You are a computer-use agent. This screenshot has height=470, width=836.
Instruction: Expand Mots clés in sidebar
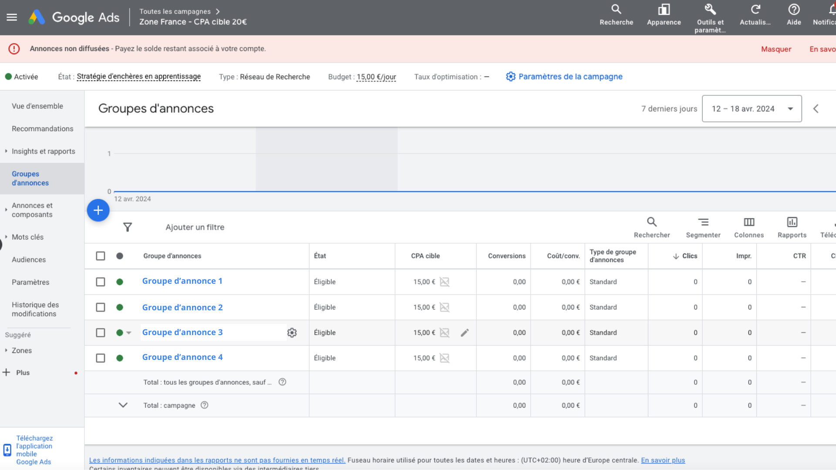pos(6,237)
